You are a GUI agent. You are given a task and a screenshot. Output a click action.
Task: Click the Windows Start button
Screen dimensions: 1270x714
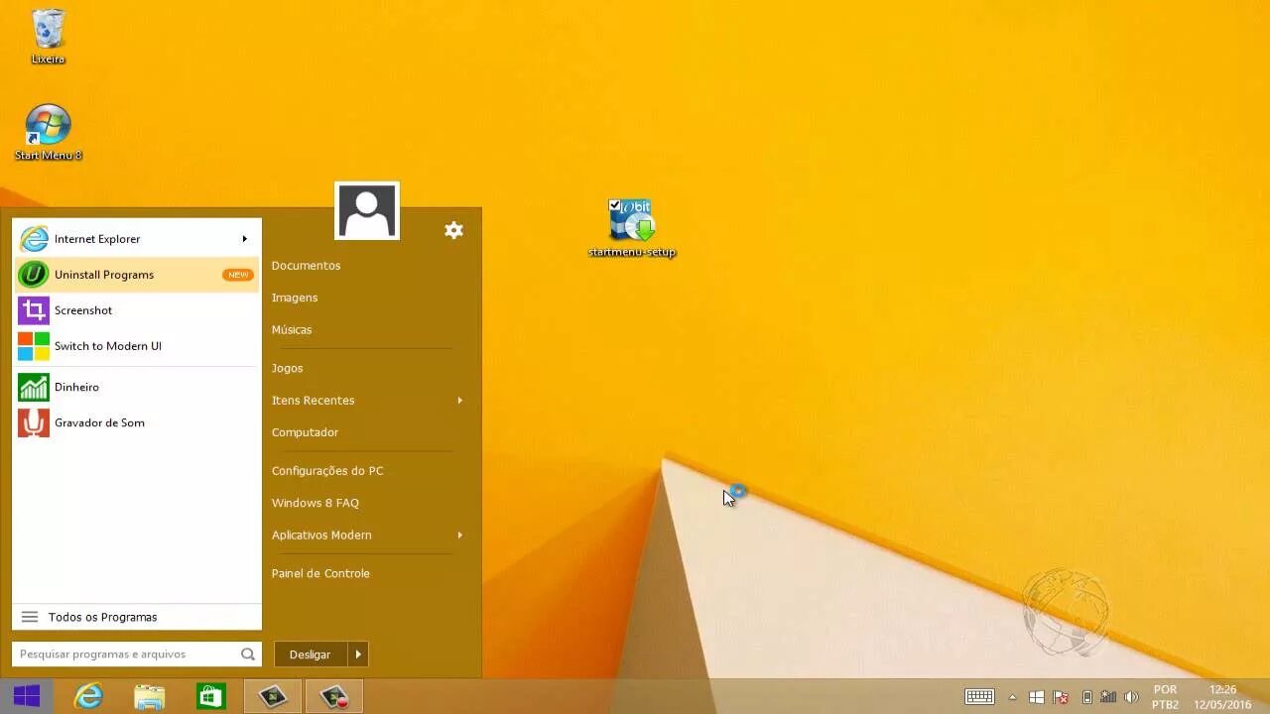(27, 696)
